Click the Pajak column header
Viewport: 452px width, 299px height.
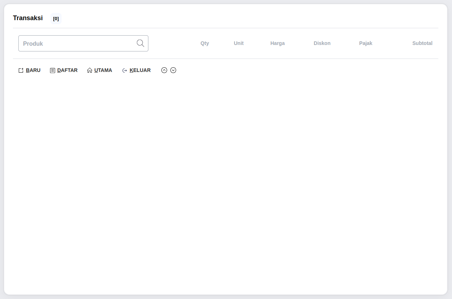[366, 43]
